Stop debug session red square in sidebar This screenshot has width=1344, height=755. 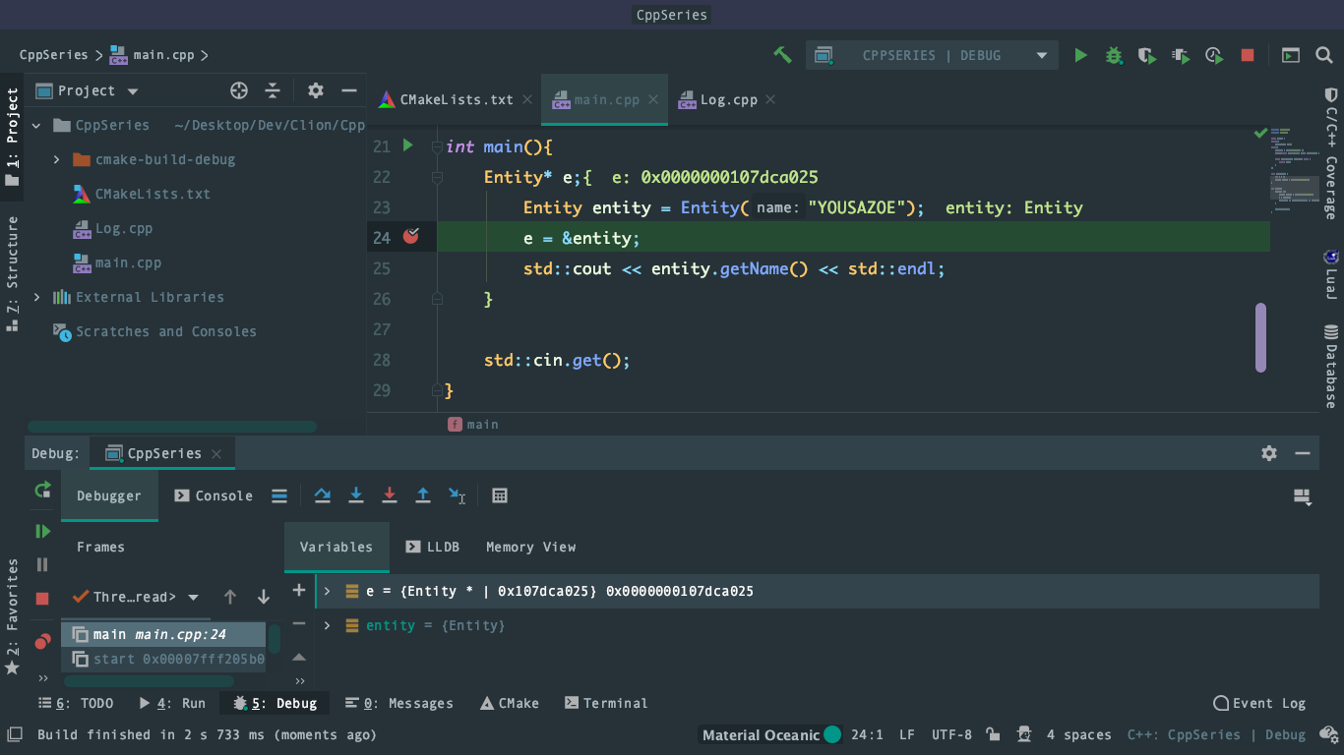(x=42, y=598)
